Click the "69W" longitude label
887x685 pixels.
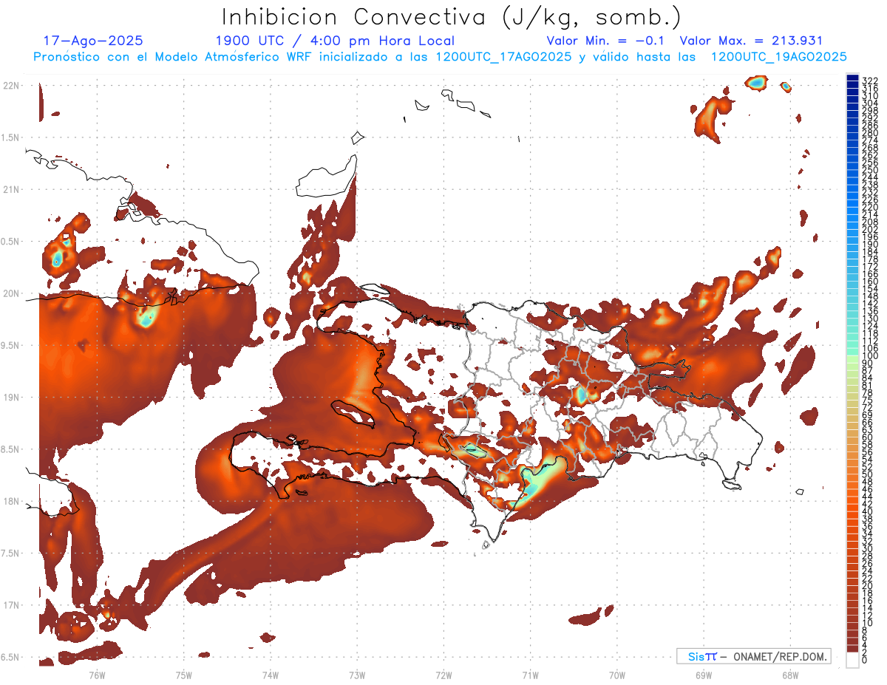704,675
